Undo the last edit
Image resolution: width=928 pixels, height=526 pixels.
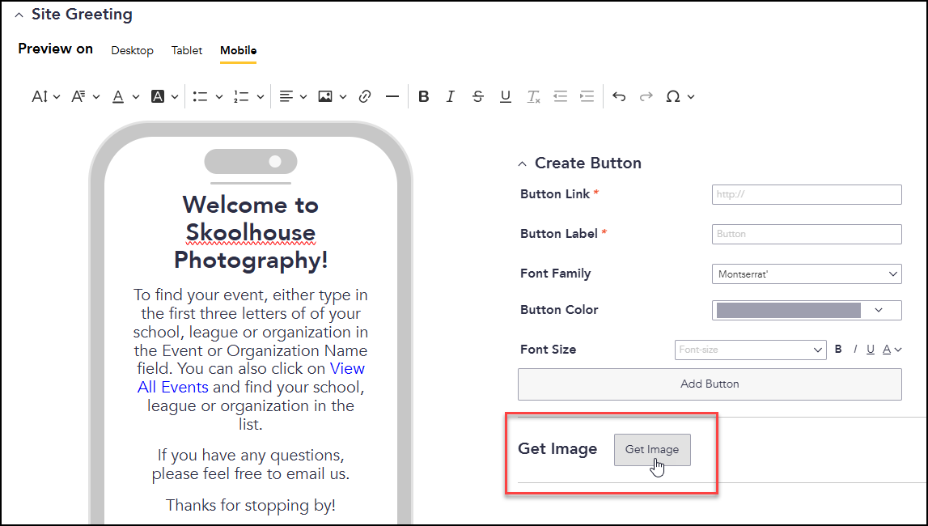619,96
